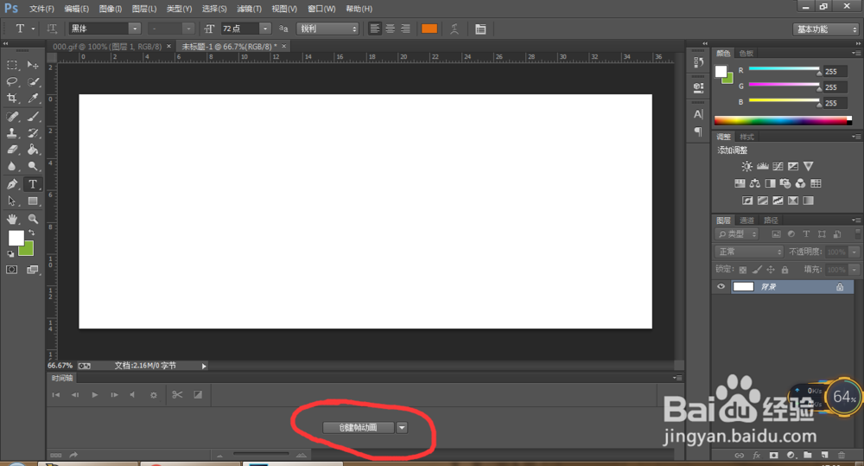Select the Hand tool

point(11,219)
